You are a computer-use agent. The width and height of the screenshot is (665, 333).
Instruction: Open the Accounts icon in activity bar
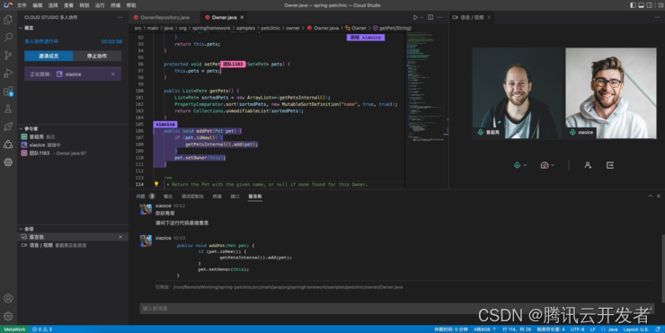pyautogui.click(x=8, y=298)
